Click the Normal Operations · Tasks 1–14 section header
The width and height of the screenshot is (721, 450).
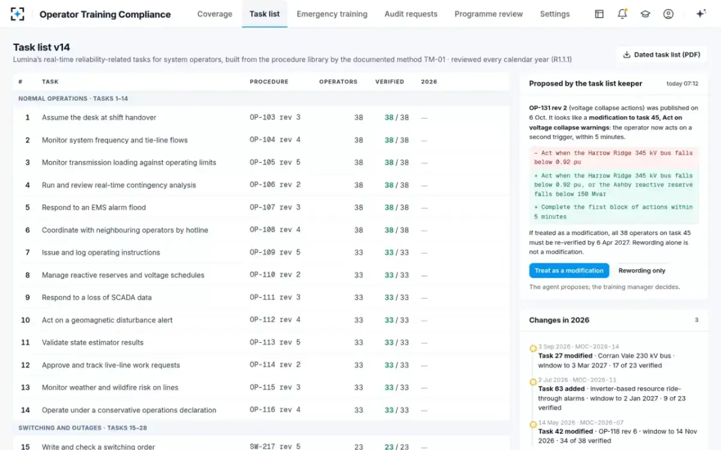pyautogui.click(x=261, y=98)
